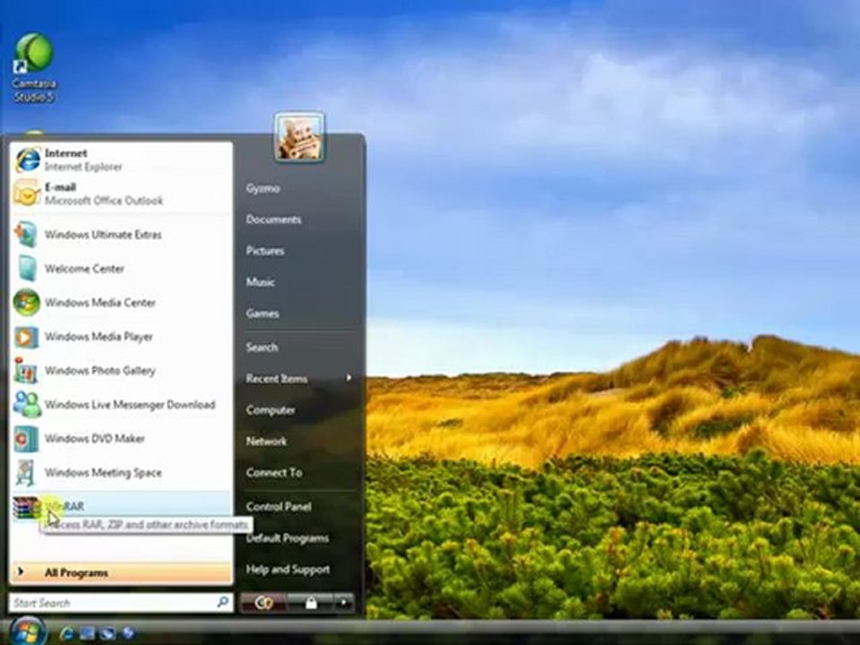Viewport: 860px width, 645px height.
Task: Expand the Recent Items submenu arrow
Action: 348,378
